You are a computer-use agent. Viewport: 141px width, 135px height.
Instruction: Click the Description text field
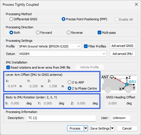(x=61, y=118)
